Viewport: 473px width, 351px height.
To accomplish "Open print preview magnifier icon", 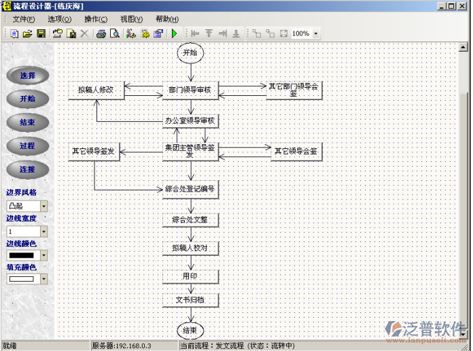I will click(115, 33).
